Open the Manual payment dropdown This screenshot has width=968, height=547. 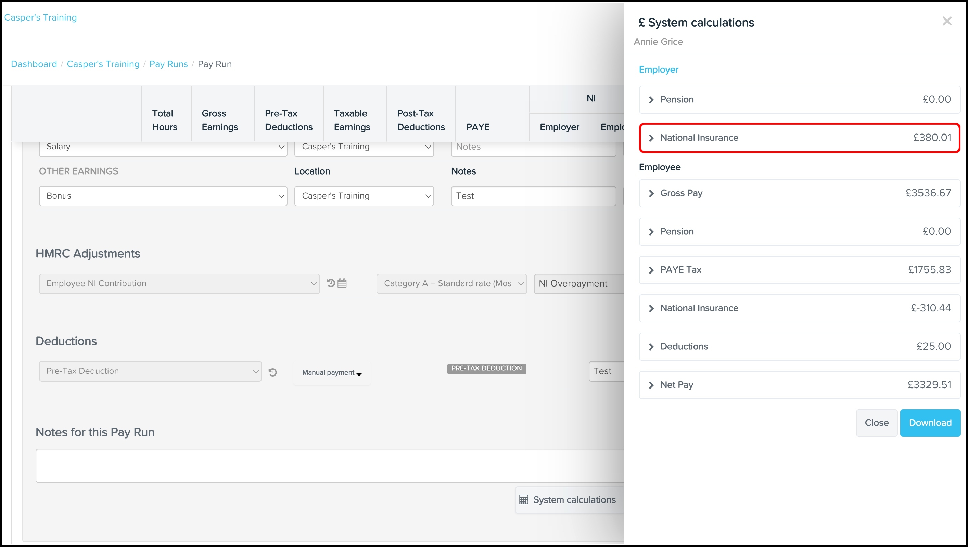tap(331, 372)
